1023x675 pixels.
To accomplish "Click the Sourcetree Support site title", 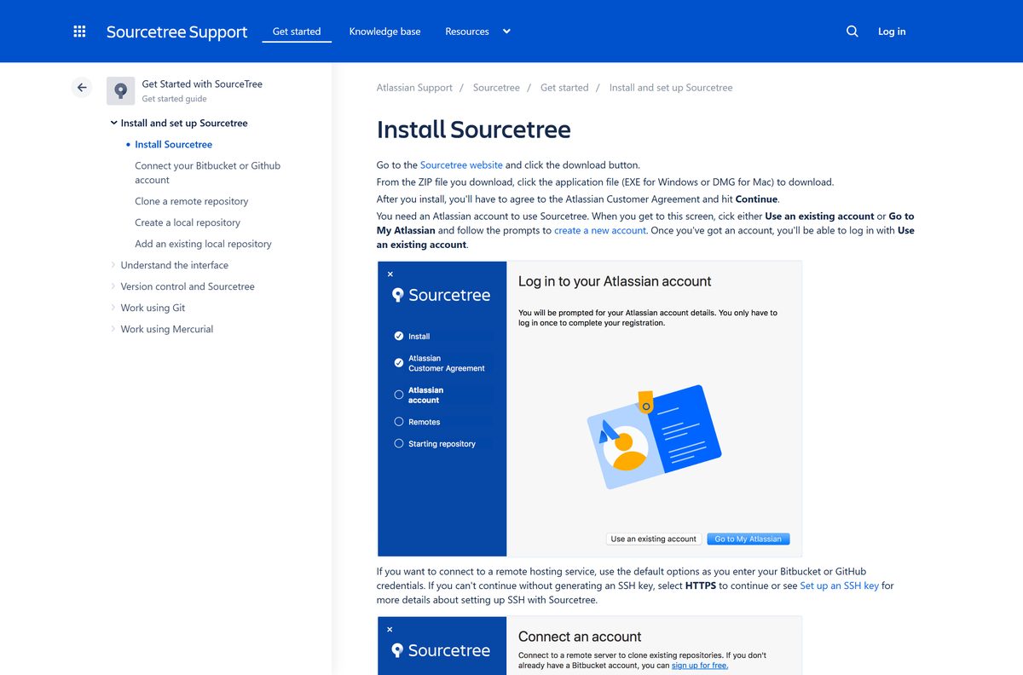I will coord(176,32).
